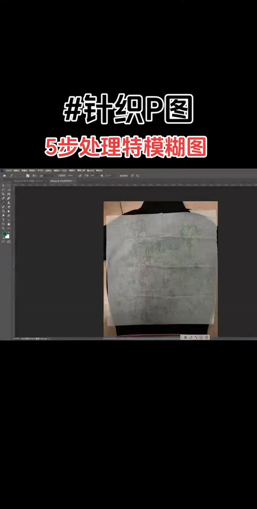
Task: Select the Crop tool
Action: coord(3,194)
